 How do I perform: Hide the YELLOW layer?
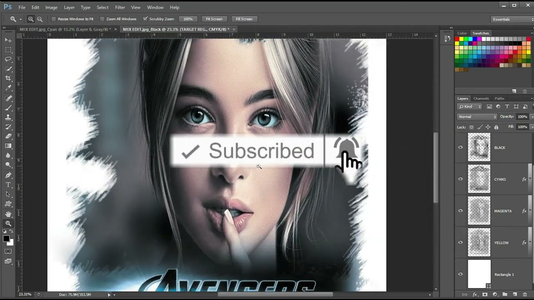point(461,242)
